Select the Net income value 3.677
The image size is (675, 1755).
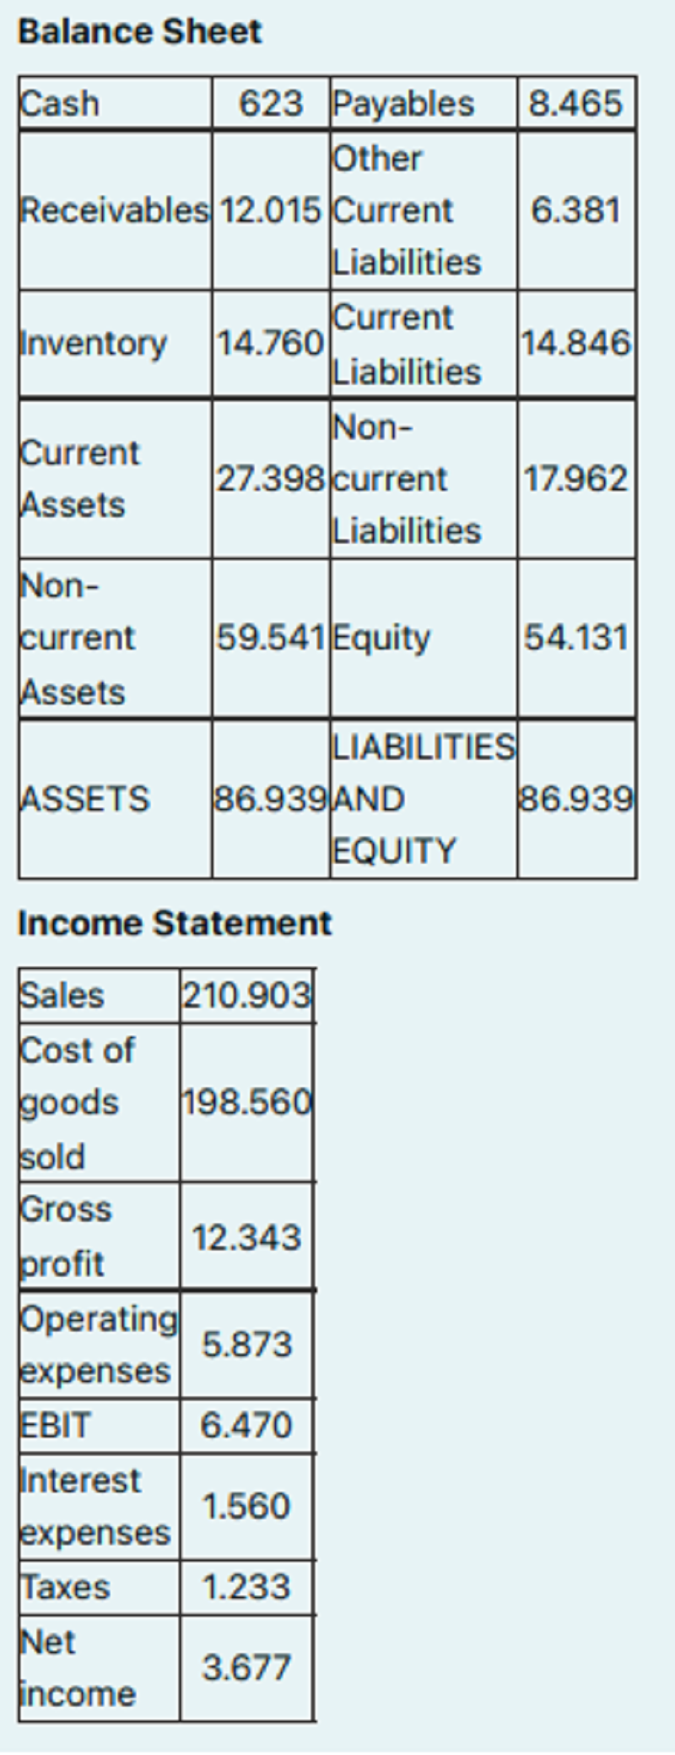tap(247, 1668)
